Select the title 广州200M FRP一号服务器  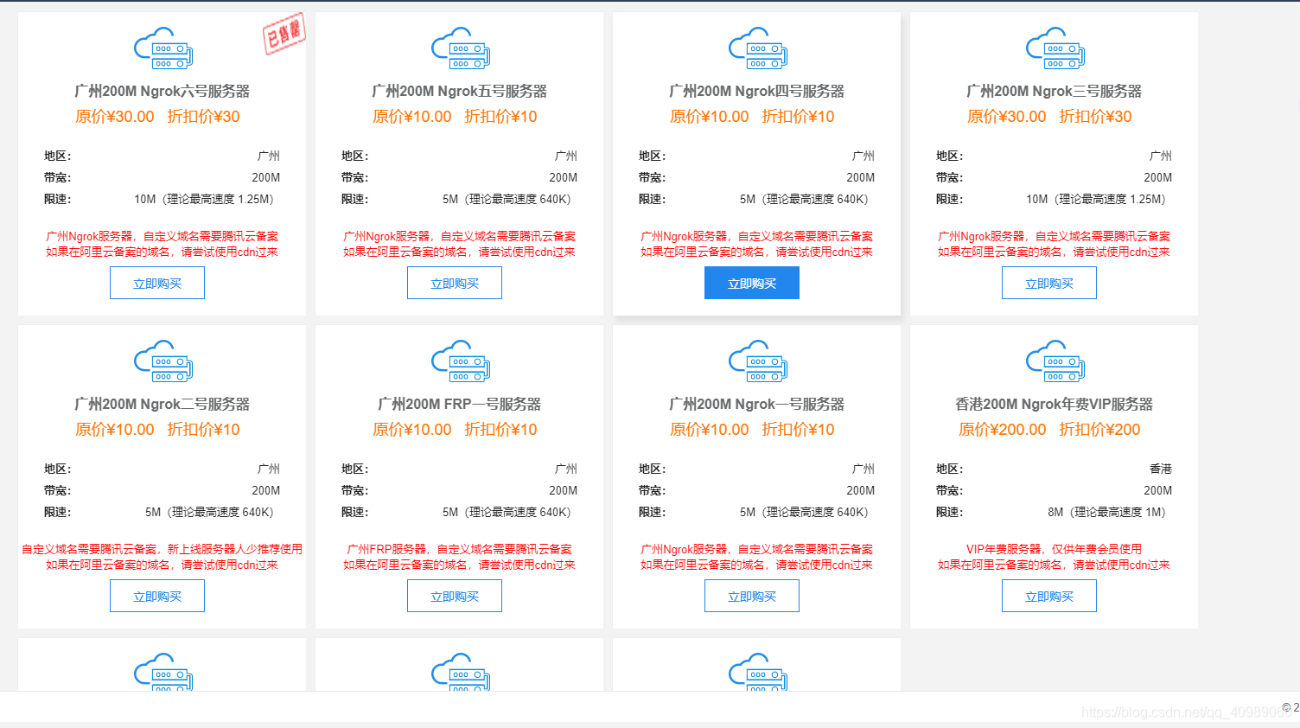click(x=460, y=404)
